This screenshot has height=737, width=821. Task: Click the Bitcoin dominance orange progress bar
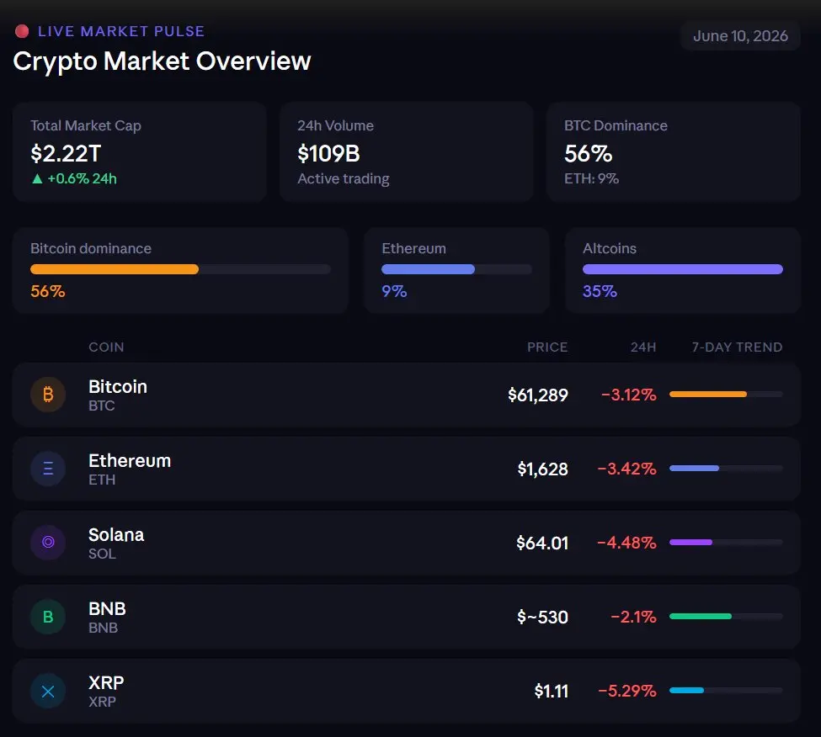(180, 269)
